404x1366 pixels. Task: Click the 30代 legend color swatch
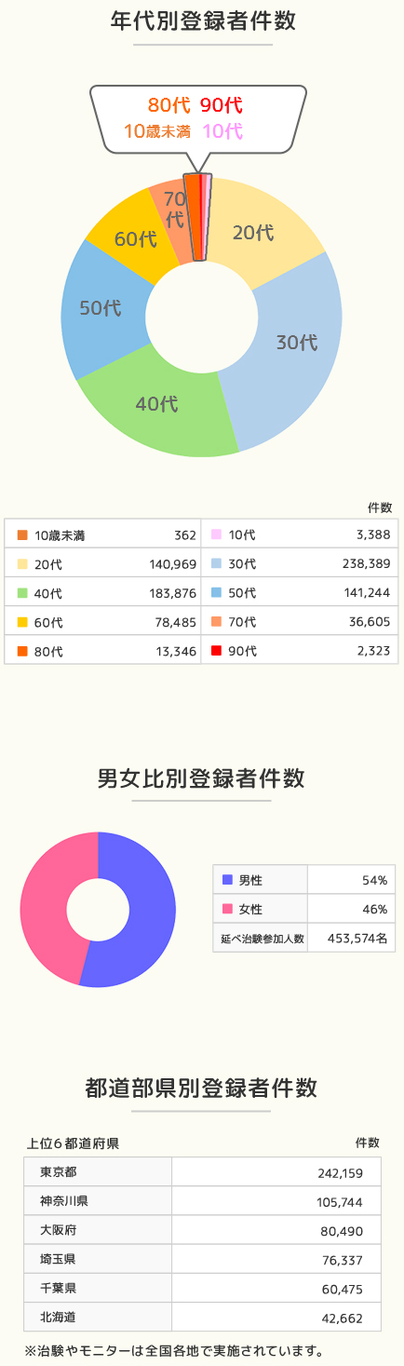pyautogui.click(x=217, y=563)
